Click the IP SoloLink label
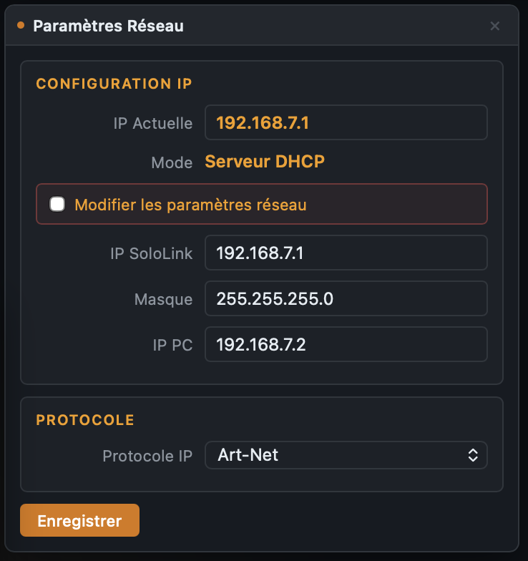Image resolution: width=528 pixels, height=561 pixels. tap(152, 253)
